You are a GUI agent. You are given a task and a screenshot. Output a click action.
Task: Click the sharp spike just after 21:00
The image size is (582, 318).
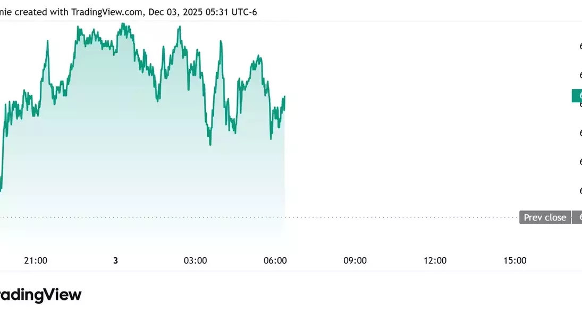pyautogui.click(x=47, y=41)
